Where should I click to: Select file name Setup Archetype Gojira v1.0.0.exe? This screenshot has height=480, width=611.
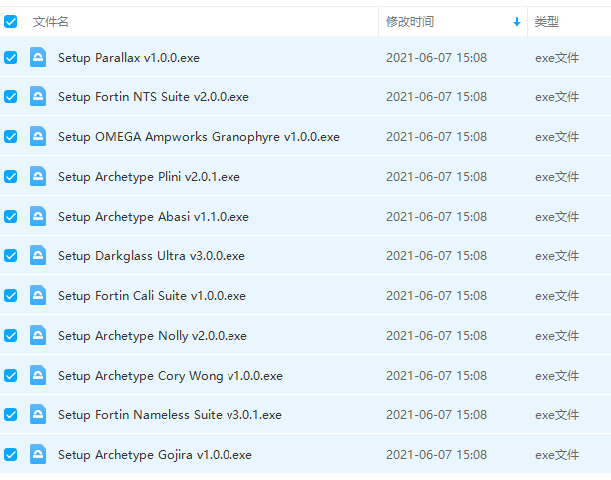(x=155, y=455)
